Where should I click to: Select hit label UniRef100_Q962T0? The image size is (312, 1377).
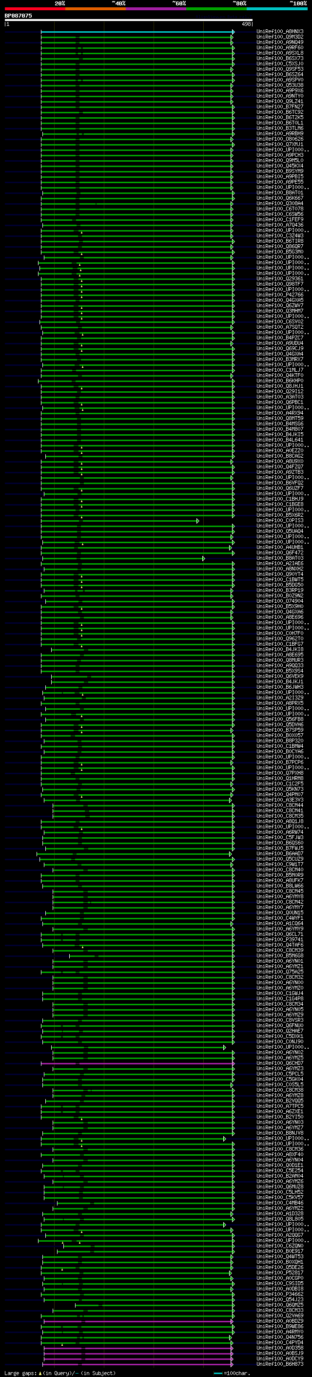click(x=280, y=639)
